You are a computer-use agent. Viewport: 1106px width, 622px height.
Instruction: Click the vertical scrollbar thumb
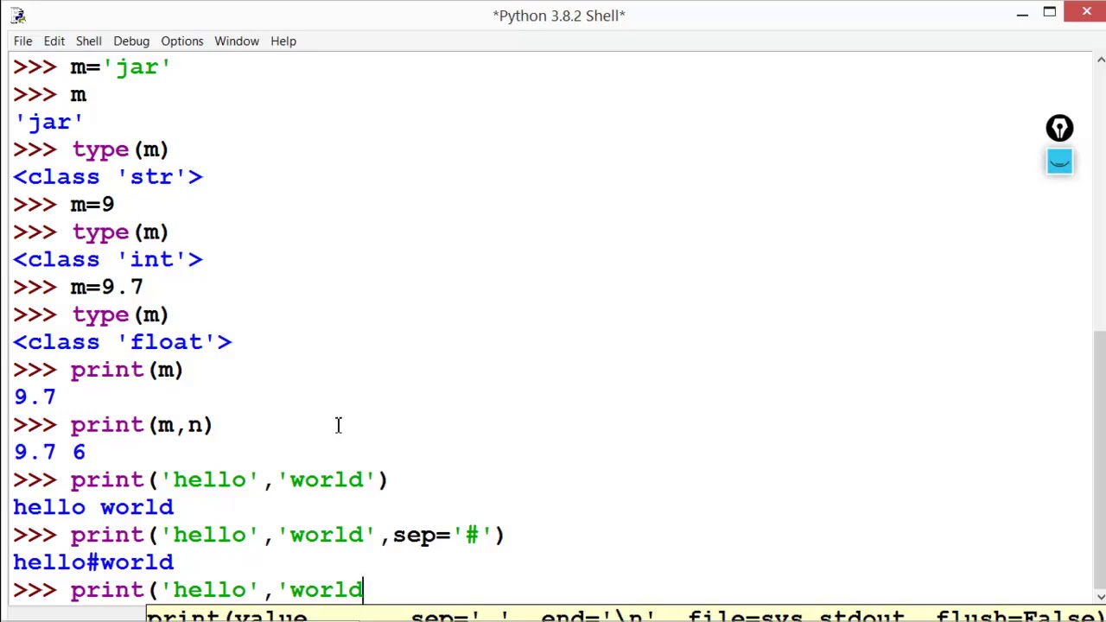(x=1100, y=458)
